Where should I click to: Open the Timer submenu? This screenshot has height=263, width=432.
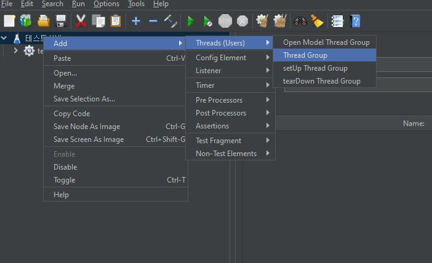[x=230, y=85]
